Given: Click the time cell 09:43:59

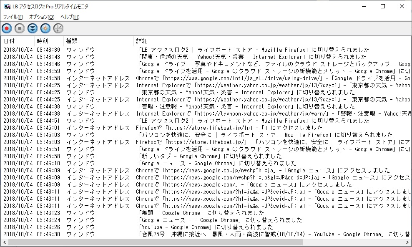Looking at the screenshot, I should [x=48, y=71].
